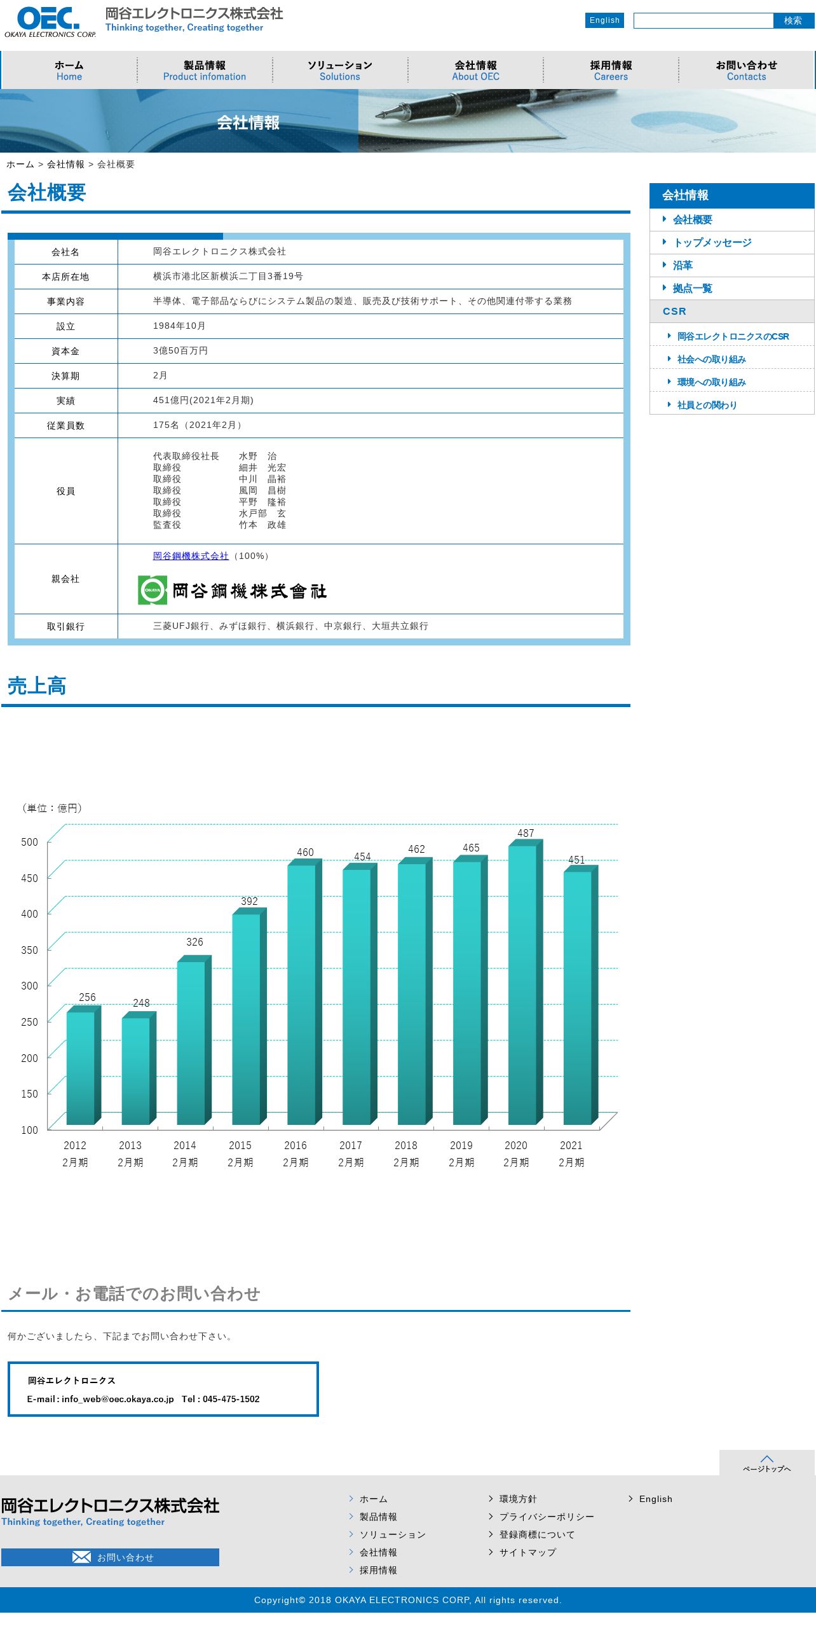This screenshot has width=816, height=1633.
Task: Click the 1984年10月 establishment value
Action: point(179,326)
